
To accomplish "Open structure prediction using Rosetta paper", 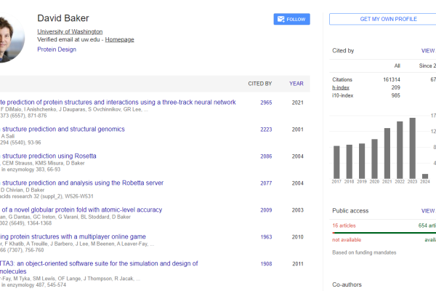I will point(48,156).
